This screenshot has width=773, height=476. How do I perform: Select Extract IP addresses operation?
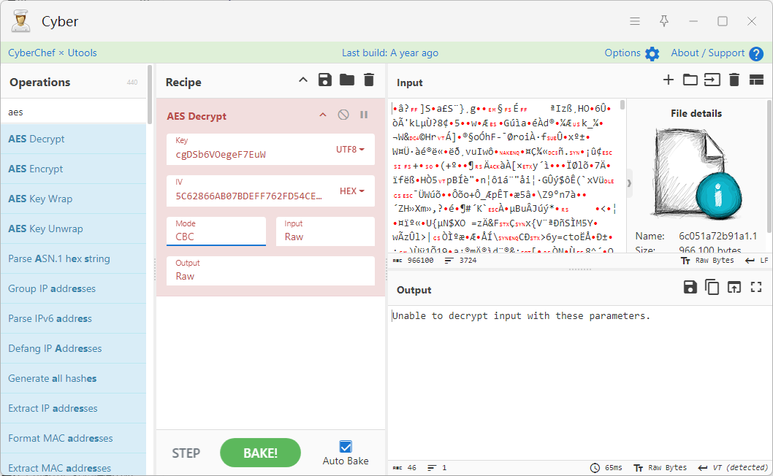click(x=74, y=409)
